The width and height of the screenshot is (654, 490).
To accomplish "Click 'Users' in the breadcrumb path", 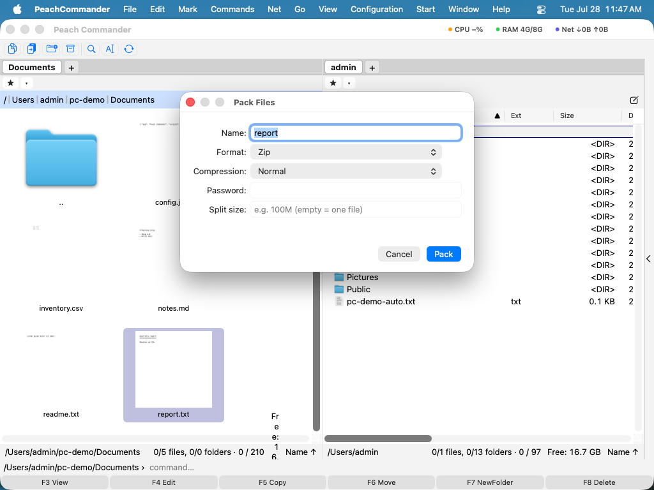I will click(x=23, y=100).
